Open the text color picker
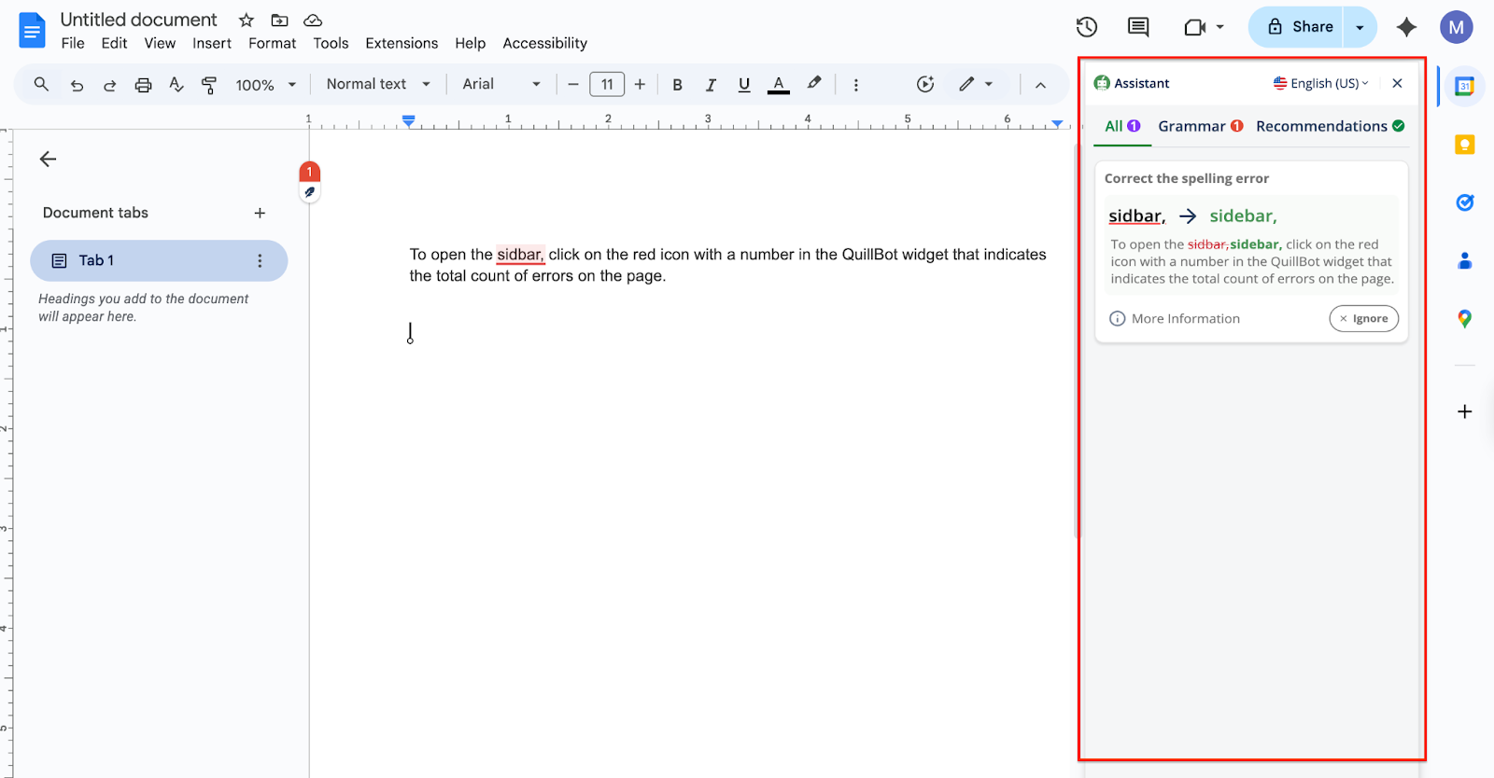1494x778 pixels. [779, 85]
